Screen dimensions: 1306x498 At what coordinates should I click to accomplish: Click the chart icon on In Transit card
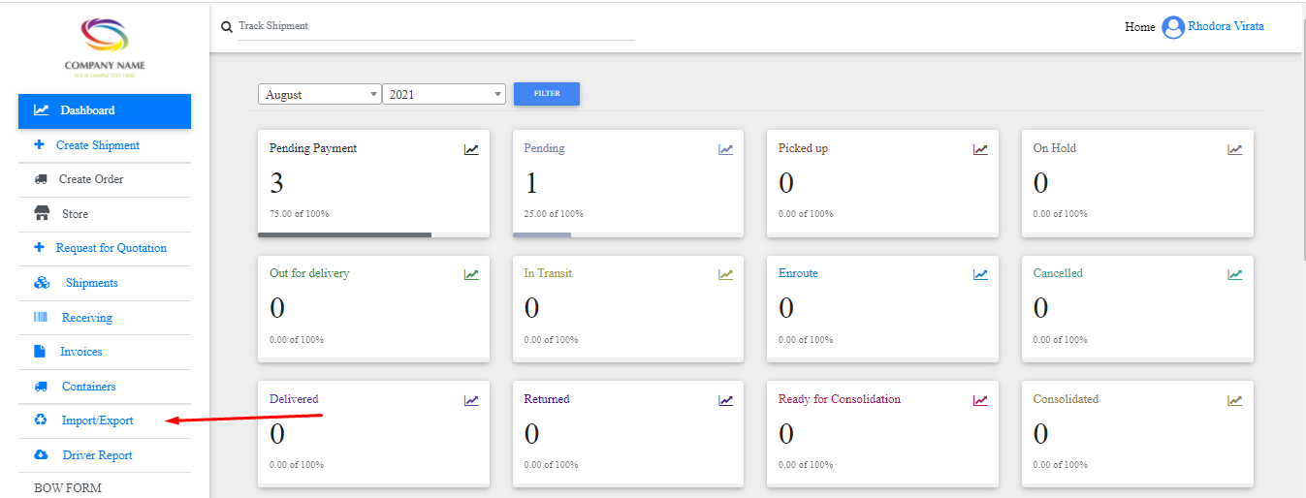pyautogui.click(x=725, y=274)
